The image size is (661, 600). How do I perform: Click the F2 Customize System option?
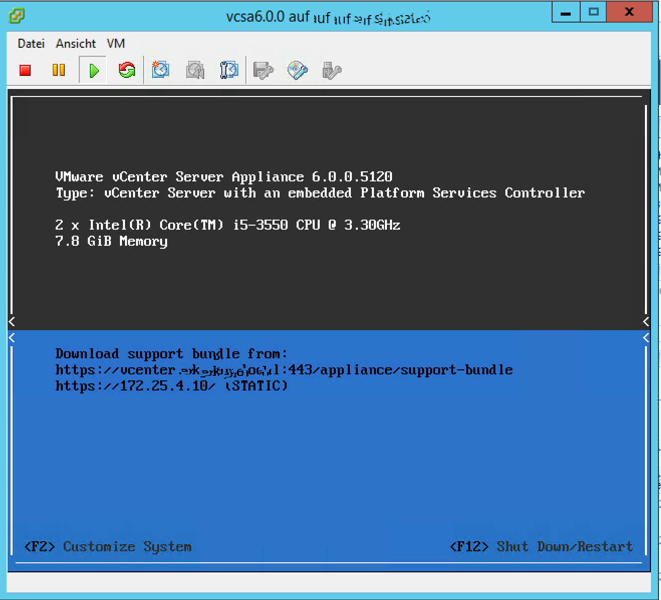pos(108,547)
